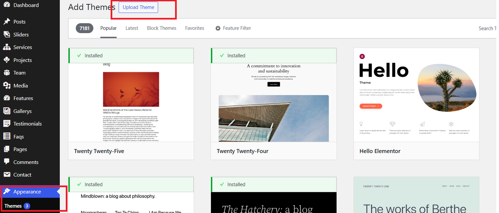Open the Favorites tab
The height and width of the screenshot is (213, 499).
pyautogui.click(x=195, y=28)
